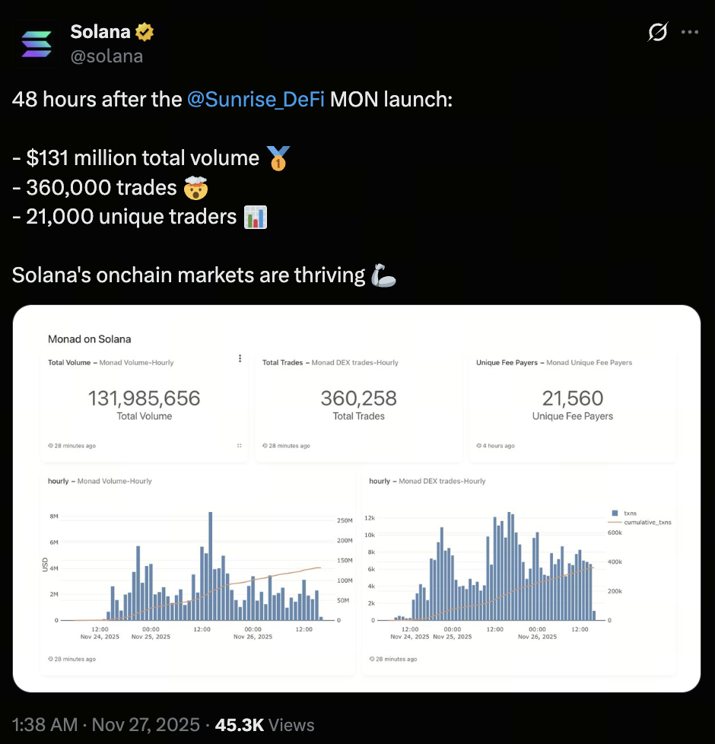Click the gold verified badge next to Solana
This screenshot has width=715, height=744.
click(145, 31)
